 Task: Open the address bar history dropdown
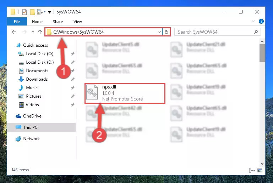coord(159,32)
